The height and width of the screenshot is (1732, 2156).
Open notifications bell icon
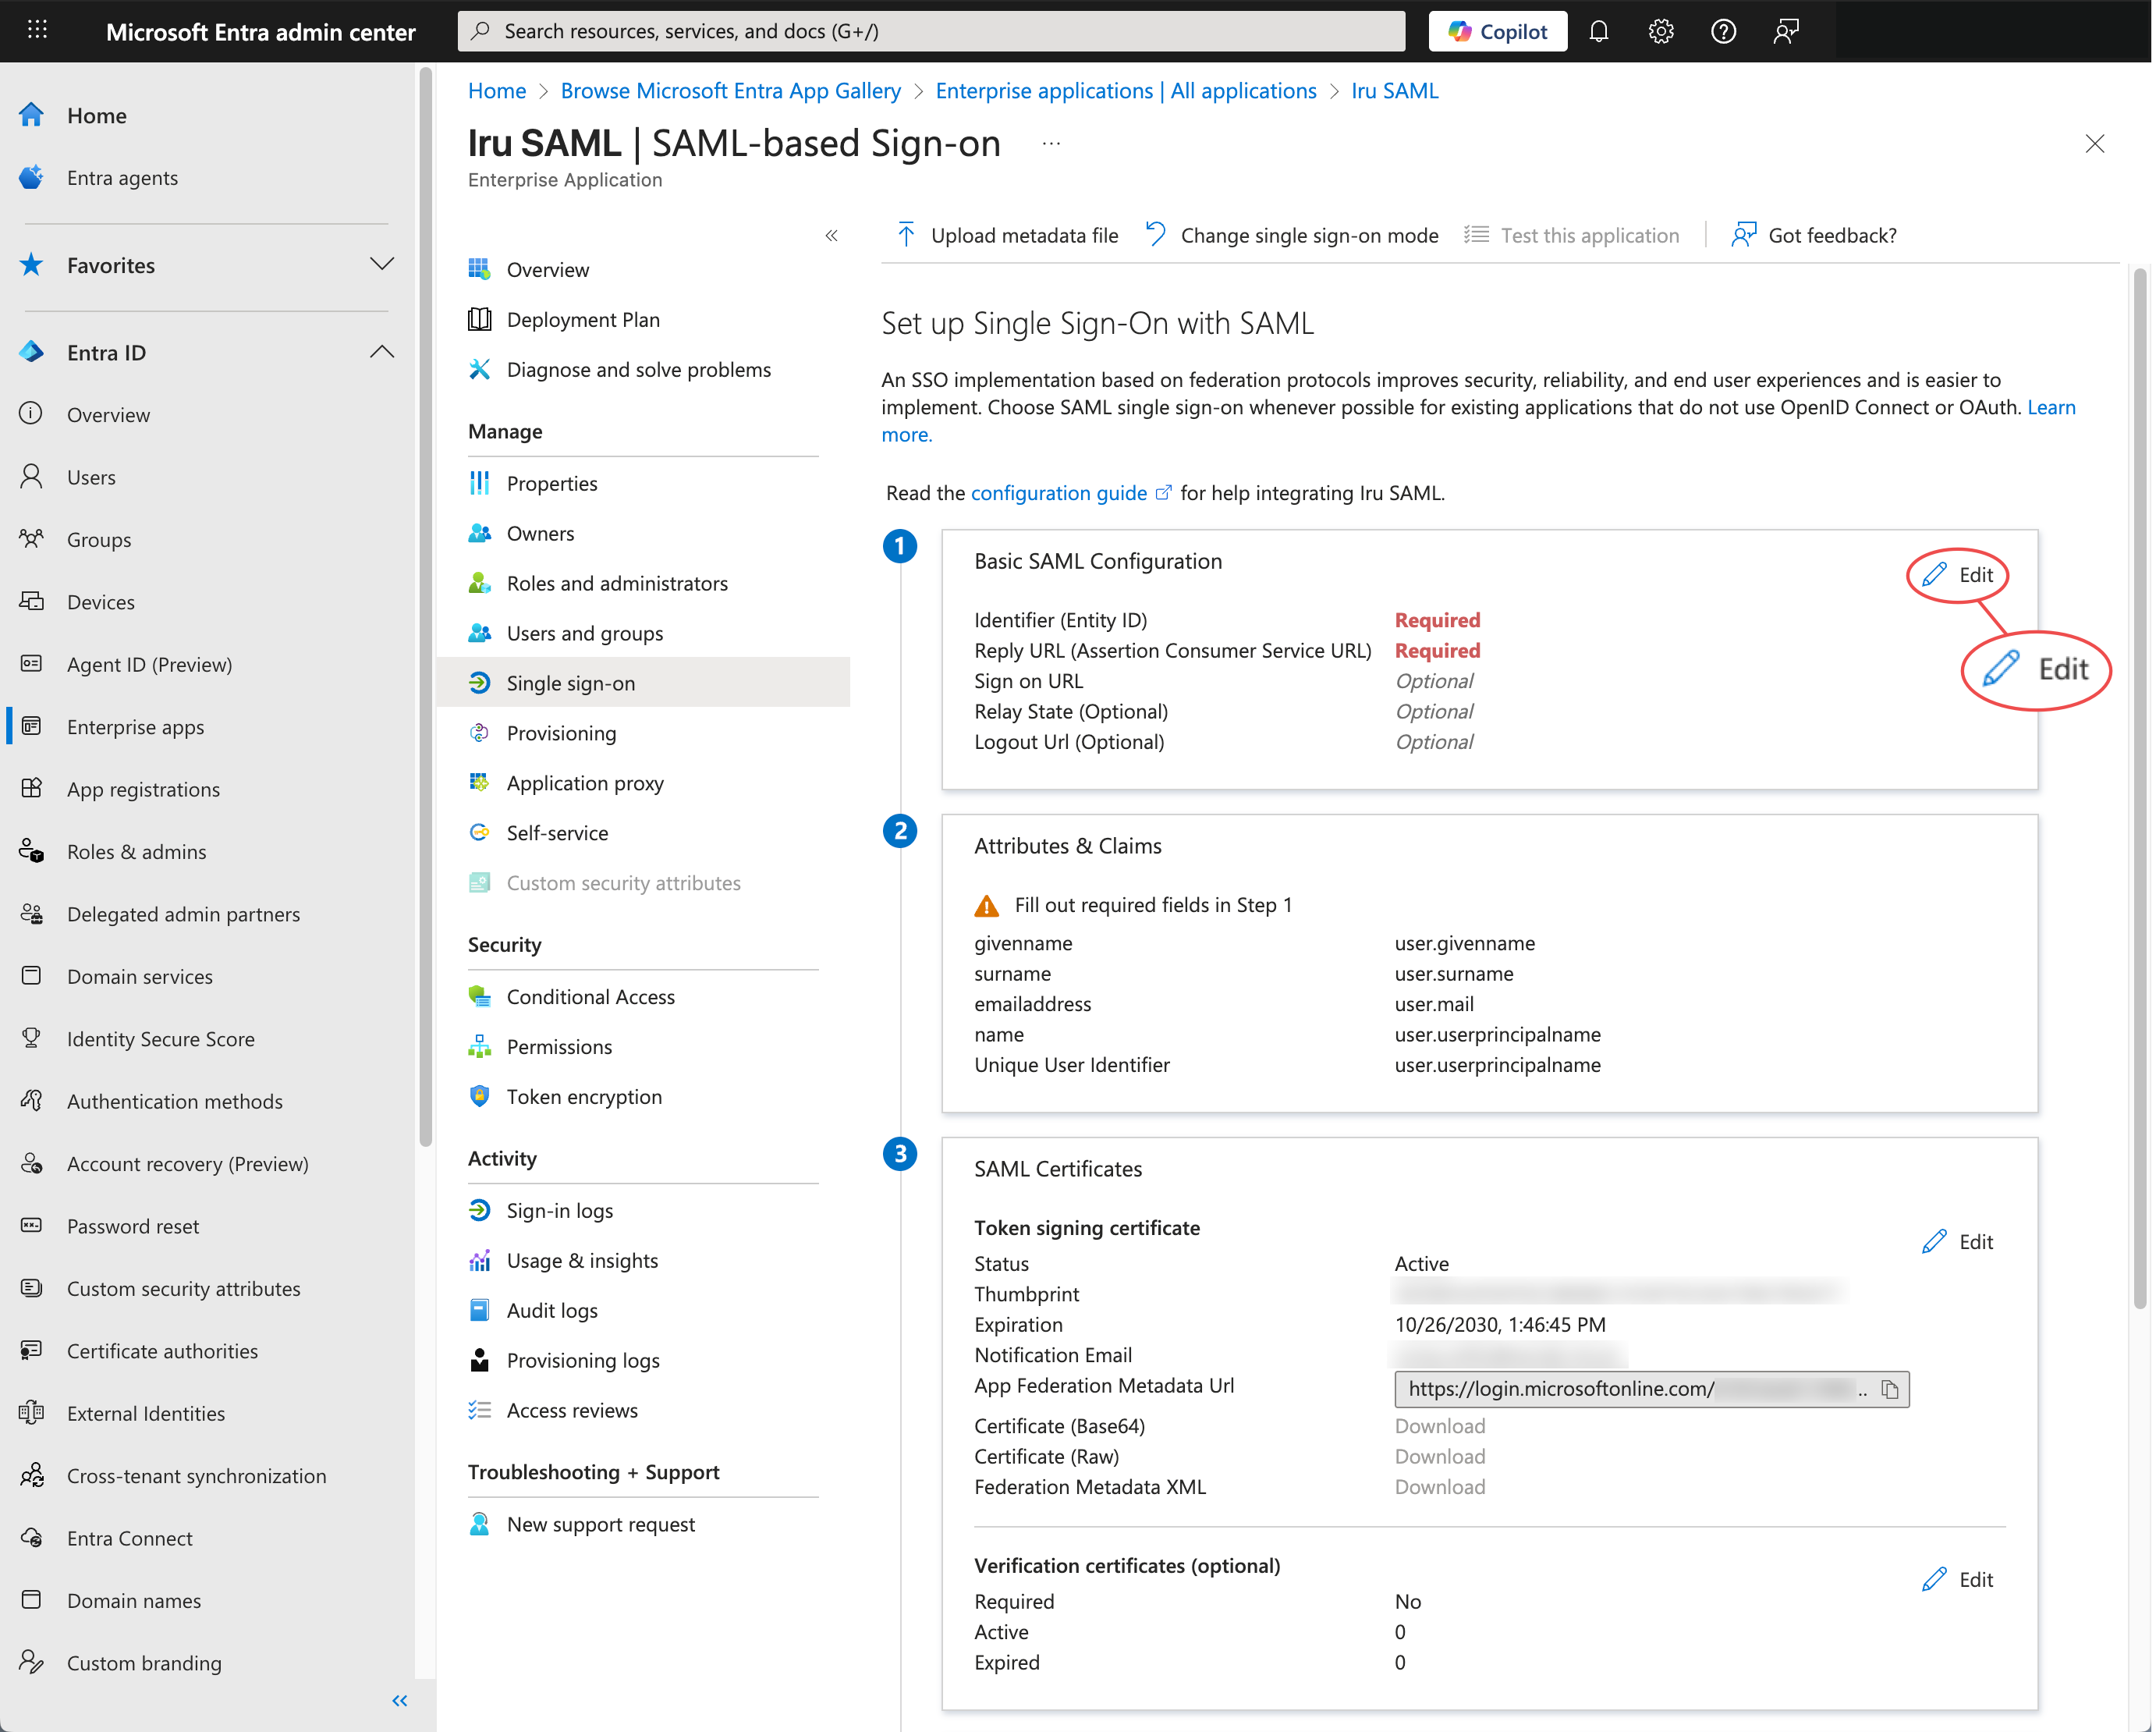(1599, 31)
